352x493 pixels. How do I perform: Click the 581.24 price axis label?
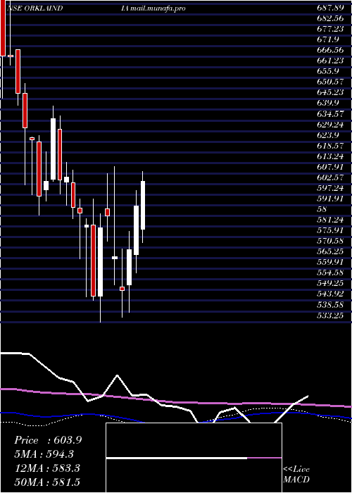coord(330,220)
